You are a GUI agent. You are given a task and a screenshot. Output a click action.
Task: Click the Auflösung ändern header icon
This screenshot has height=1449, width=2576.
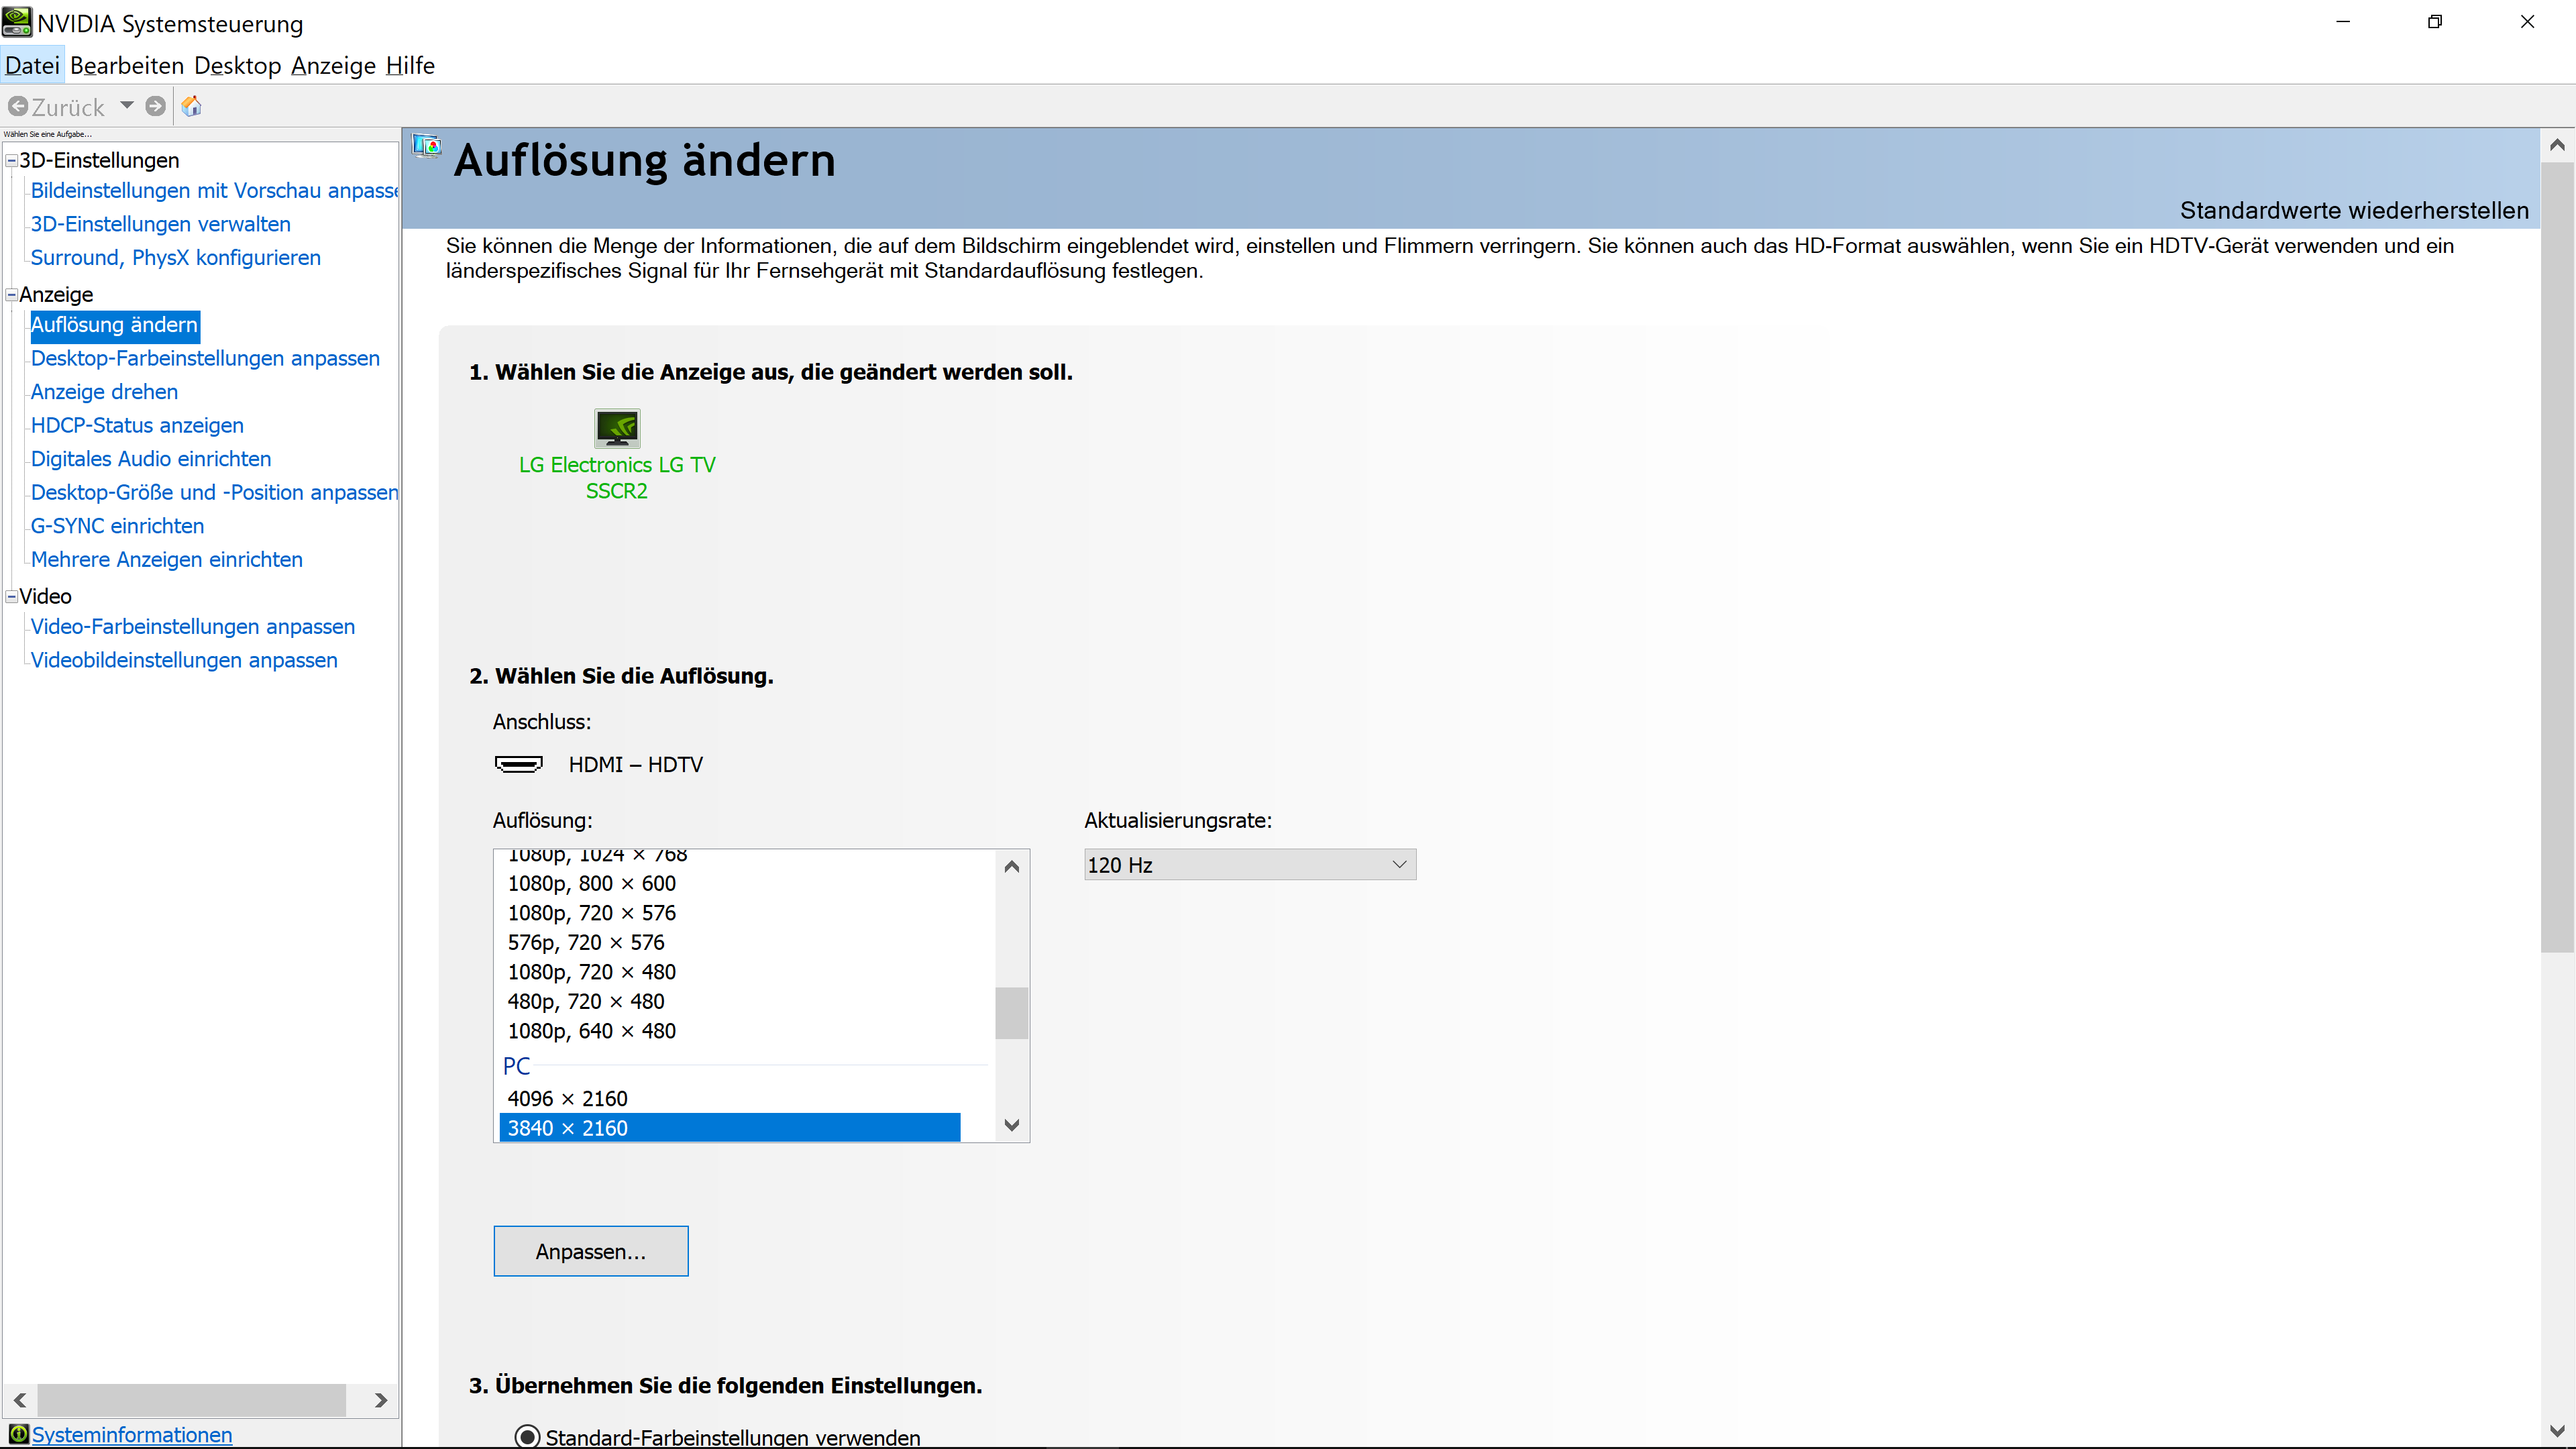click(427, 147)
